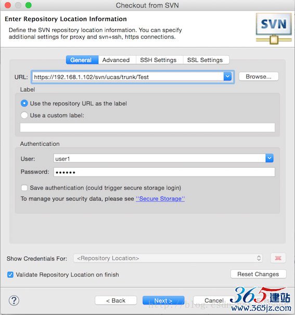
Task: Click the help question mark icon
Action: pos(14,300)
